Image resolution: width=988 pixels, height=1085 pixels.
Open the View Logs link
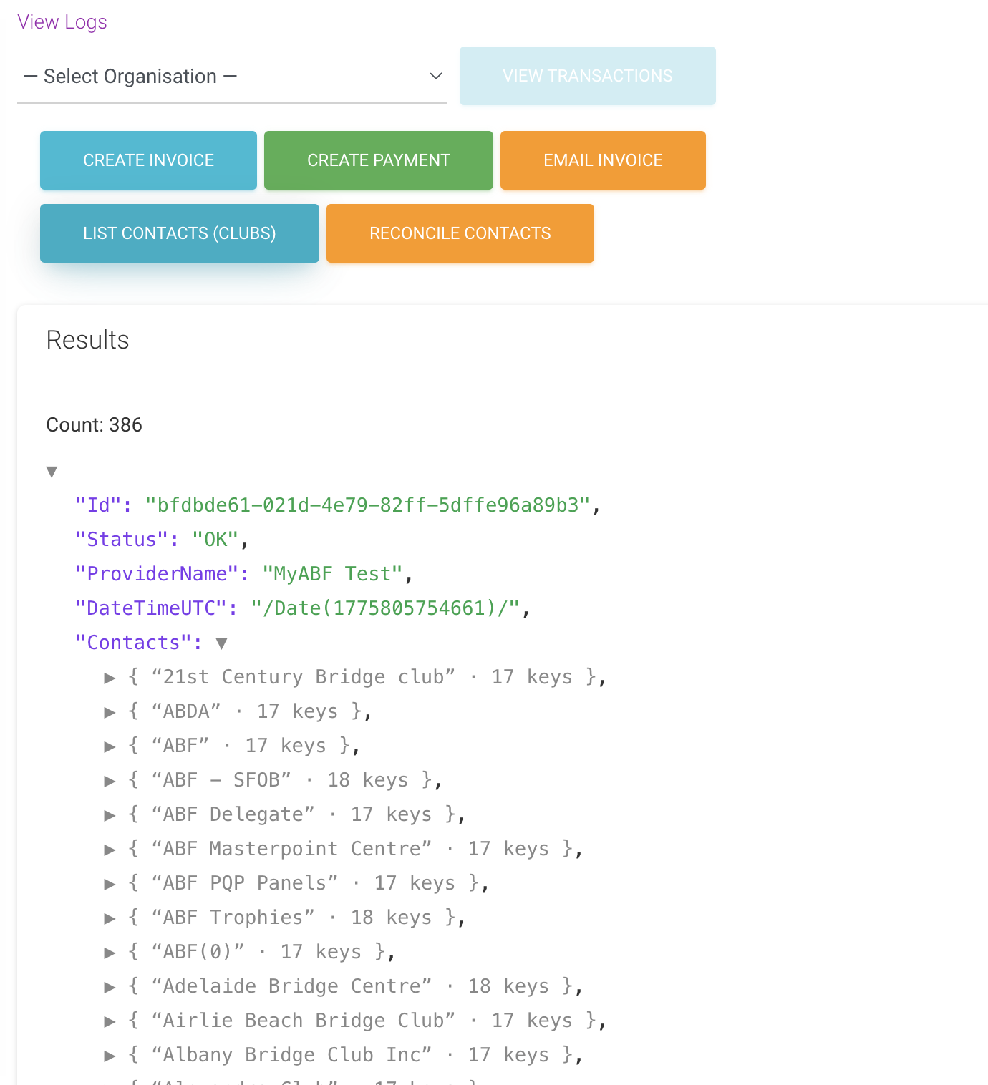pyautogui.click(x=62, y=22)
